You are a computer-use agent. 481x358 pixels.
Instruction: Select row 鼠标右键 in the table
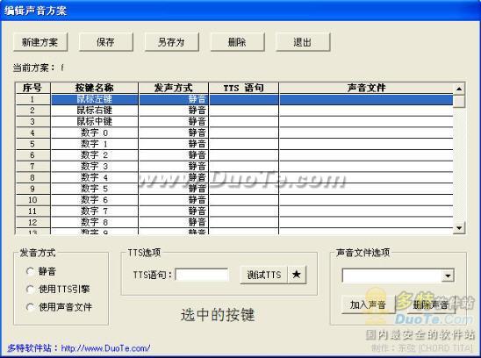234,111
